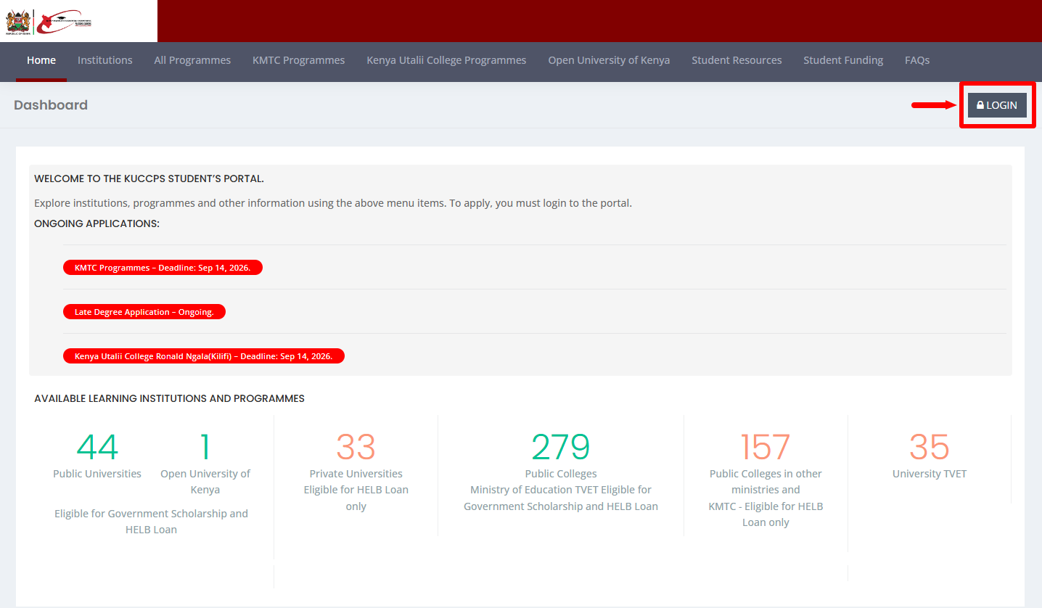The height and width of the screenshot is (608, 1042).
Task: Go to the Institutions menu
Action: tap(105, 60)
